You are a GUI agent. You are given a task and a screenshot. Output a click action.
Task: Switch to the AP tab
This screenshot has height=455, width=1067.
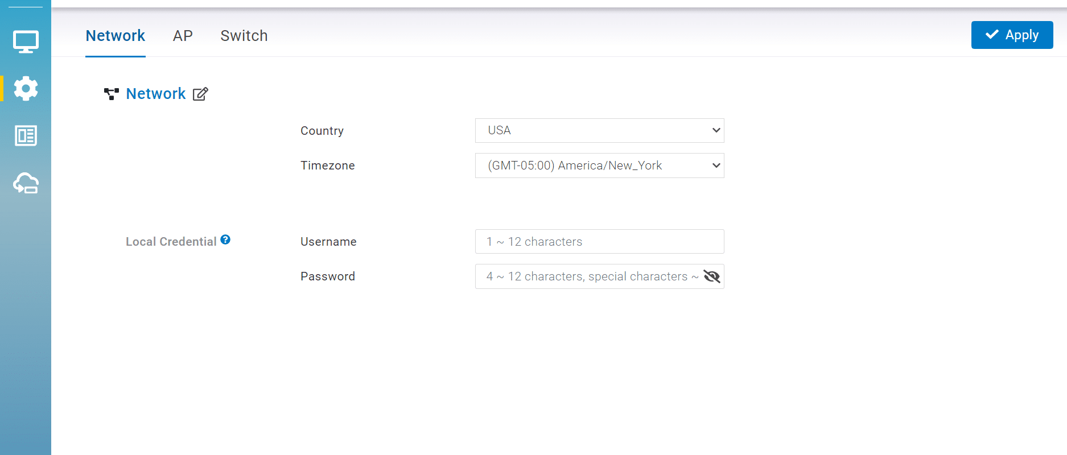pos(183,36)
